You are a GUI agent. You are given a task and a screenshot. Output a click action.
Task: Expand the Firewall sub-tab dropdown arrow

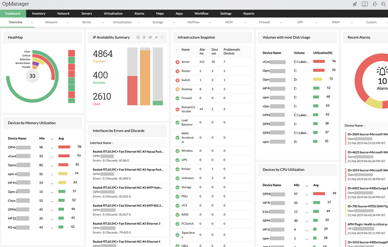[281, 22]
